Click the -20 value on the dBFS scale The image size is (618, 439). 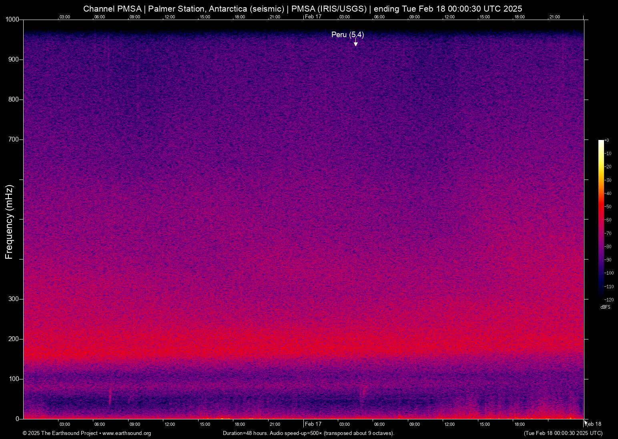click(608, 167)
